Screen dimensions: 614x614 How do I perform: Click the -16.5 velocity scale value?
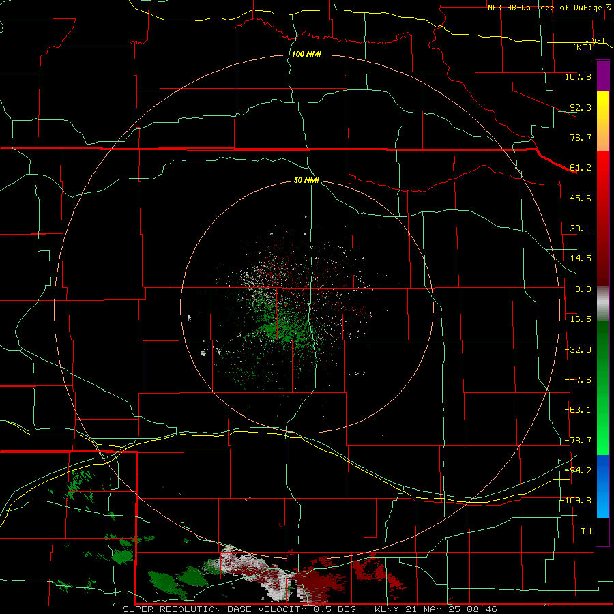(578, 319)
